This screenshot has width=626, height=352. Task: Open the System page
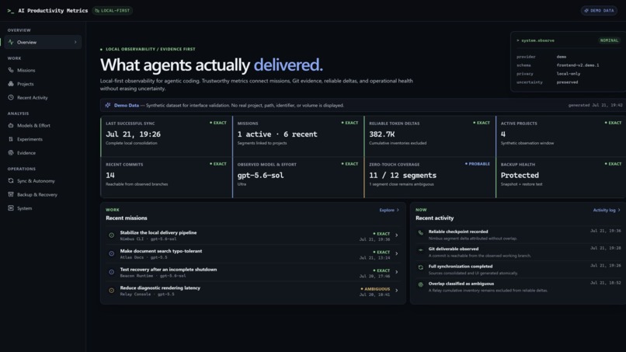pos(43,208)
